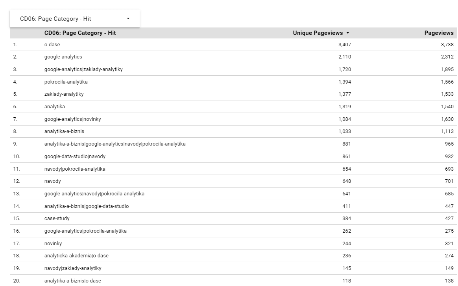The width and height of the screenshot is (458, 286).
Task: Select 'analytika-a-biznis|google-data-studio' cell
Action: 87,206
